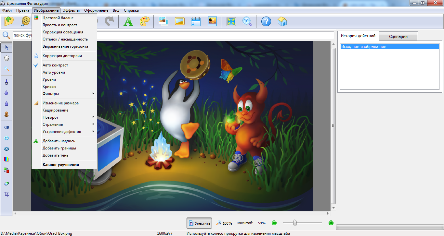
Task: Open the Правка menu
Action: click(x=23, y=10)
